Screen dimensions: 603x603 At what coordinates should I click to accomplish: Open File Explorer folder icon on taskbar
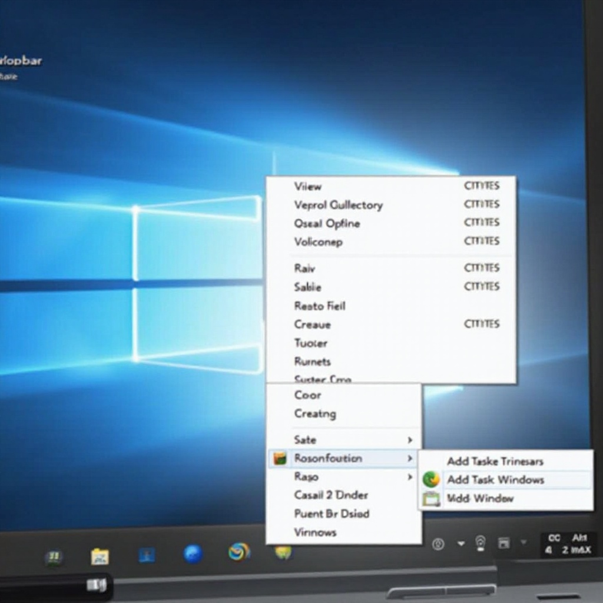click(100, 556)
